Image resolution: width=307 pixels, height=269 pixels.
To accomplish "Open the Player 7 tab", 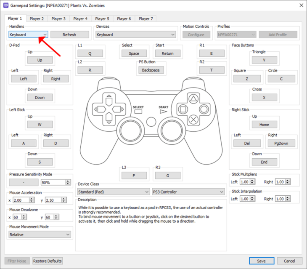I will coord(146,19).
